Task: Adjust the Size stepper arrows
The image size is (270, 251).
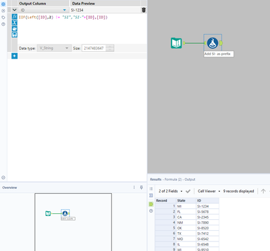Action: pos(110,48)
